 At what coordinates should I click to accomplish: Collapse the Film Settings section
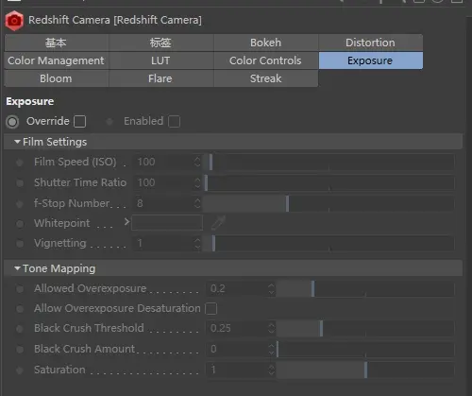[x=17, y=142]
